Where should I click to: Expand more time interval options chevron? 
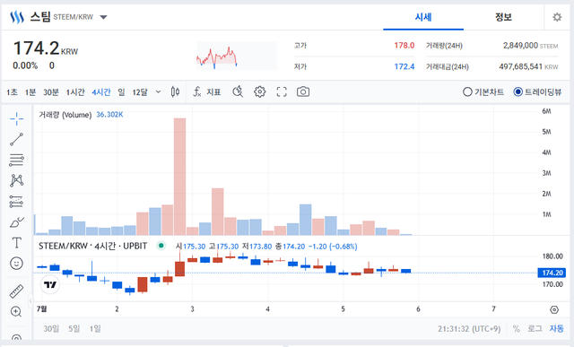158,91
